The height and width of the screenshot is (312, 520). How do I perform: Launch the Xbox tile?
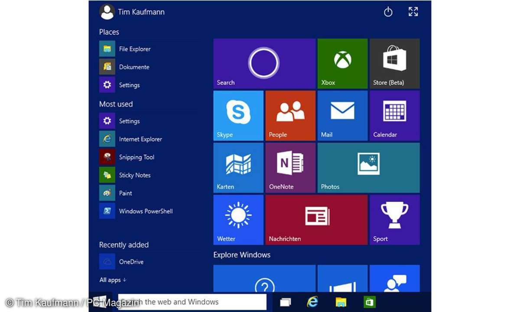coord(342,64)
